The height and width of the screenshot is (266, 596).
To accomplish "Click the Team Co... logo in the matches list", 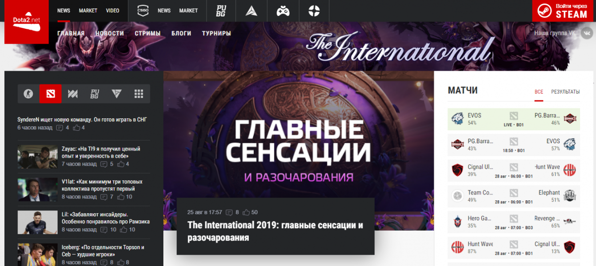I will click(x=457, y=196).
